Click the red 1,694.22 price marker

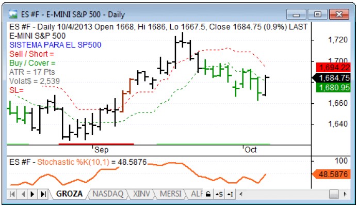point(333,68)
